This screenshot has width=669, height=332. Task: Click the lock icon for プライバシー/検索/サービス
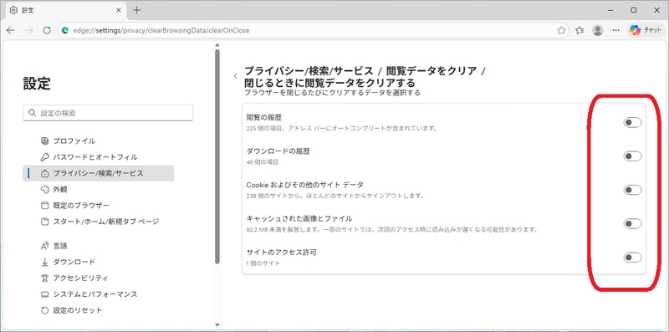tap(45, 173)
